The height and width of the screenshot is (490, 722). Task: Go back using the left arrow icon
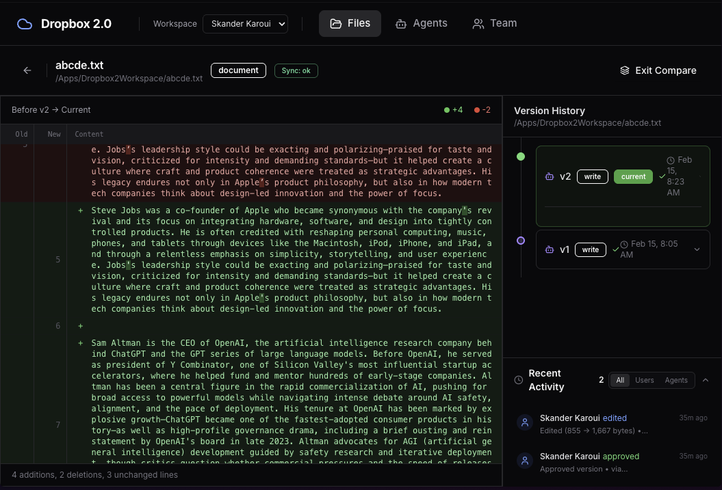27,70
